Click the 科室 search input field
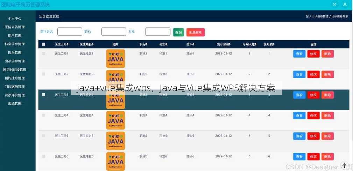This screenshot has width=353, height=171. [158, 32]
